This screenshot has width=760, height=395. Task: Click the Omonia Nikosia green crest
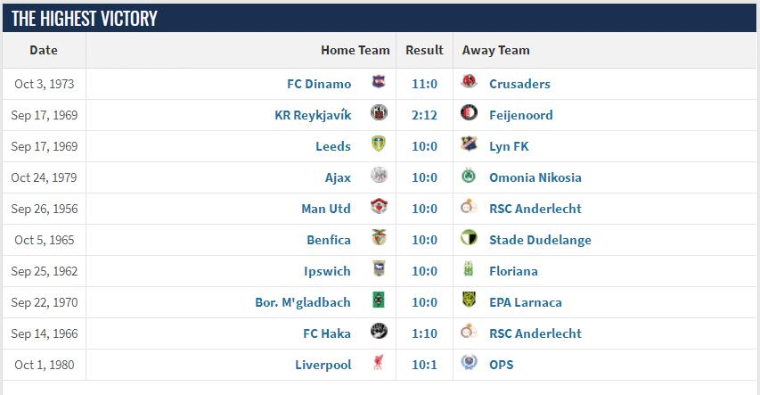click(469, 175)
